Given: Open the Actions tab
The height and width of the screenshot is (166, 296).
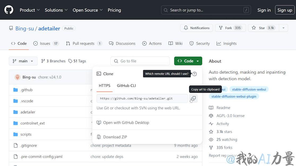Looking at the screenshot, I should pos(152,43).
